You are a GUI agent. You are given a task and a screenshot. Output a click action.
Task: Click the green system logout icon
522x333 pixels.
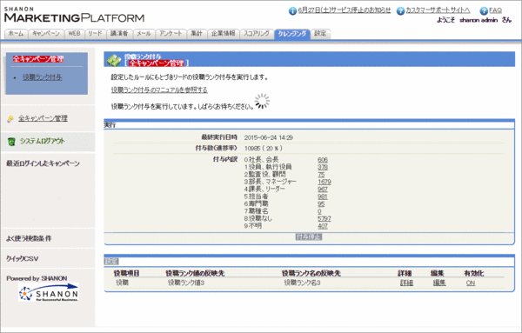pos(11,142)
